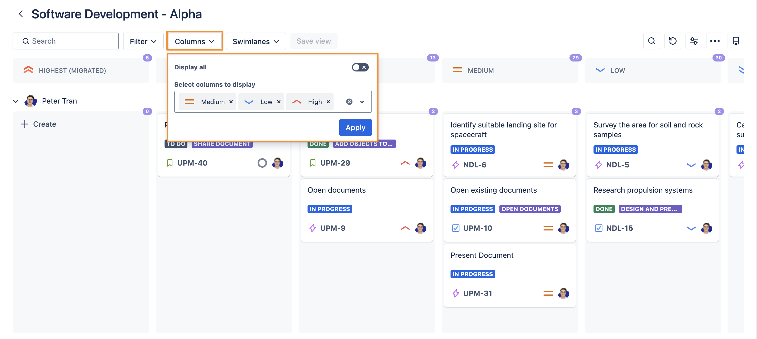Open the view settings sliders icon
This screenshot has height=339, width=757.
click(694, 41)
